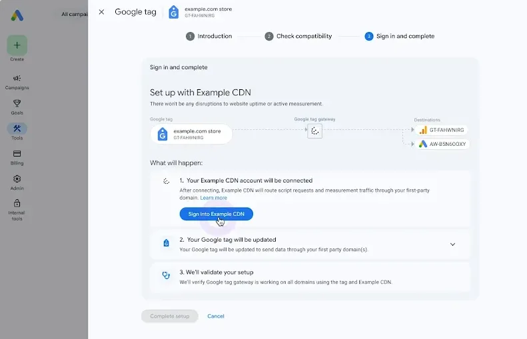
Task: Open the Learn more link
Action: [x=213, y=198]
